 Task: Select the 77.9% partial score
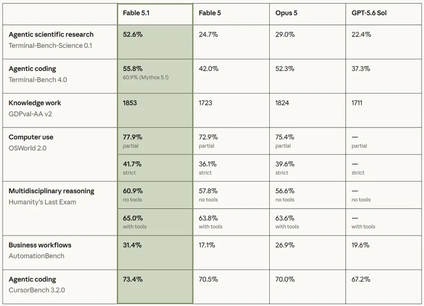coord(132,137)
